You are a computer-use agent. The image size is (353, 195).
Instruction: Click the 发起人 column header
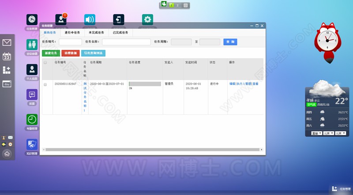click(x=169, y=62)
